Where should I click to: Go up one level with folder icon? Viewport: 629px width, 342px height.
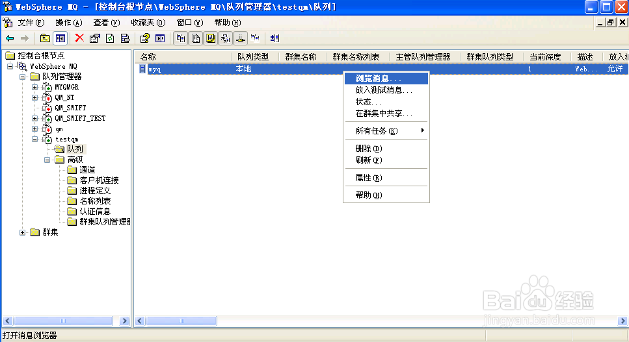(45, 38)
